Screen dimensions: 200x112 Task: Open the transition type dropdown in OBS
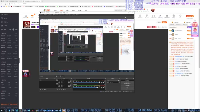coord(112,80)
